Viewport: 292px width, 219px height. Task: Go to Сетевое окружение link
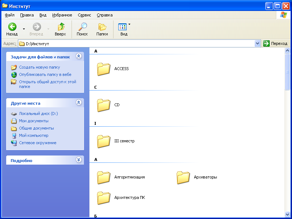click(x=38, y=143)
